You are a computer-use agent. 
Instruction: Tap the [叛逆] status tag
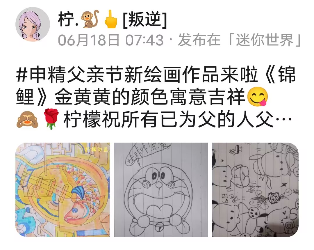coord(145,19)
